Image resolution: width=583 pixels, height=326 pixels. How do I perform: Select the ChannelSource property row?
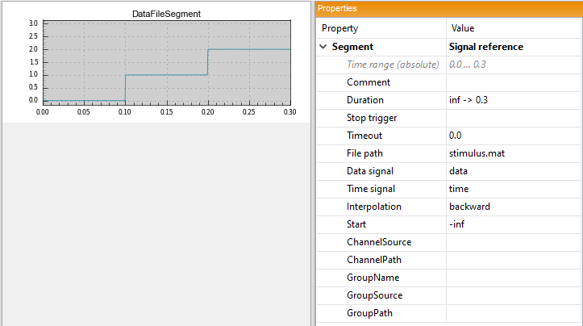pos(449,242)
